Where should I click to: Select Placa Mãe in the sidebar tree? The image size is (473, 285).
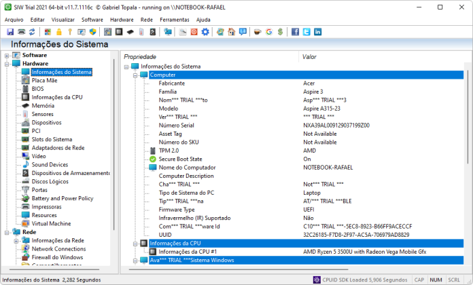tap(44, 81)
